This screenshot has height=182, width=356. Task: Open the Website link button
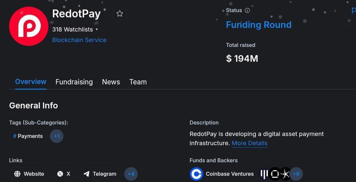[x=29, y=174]
